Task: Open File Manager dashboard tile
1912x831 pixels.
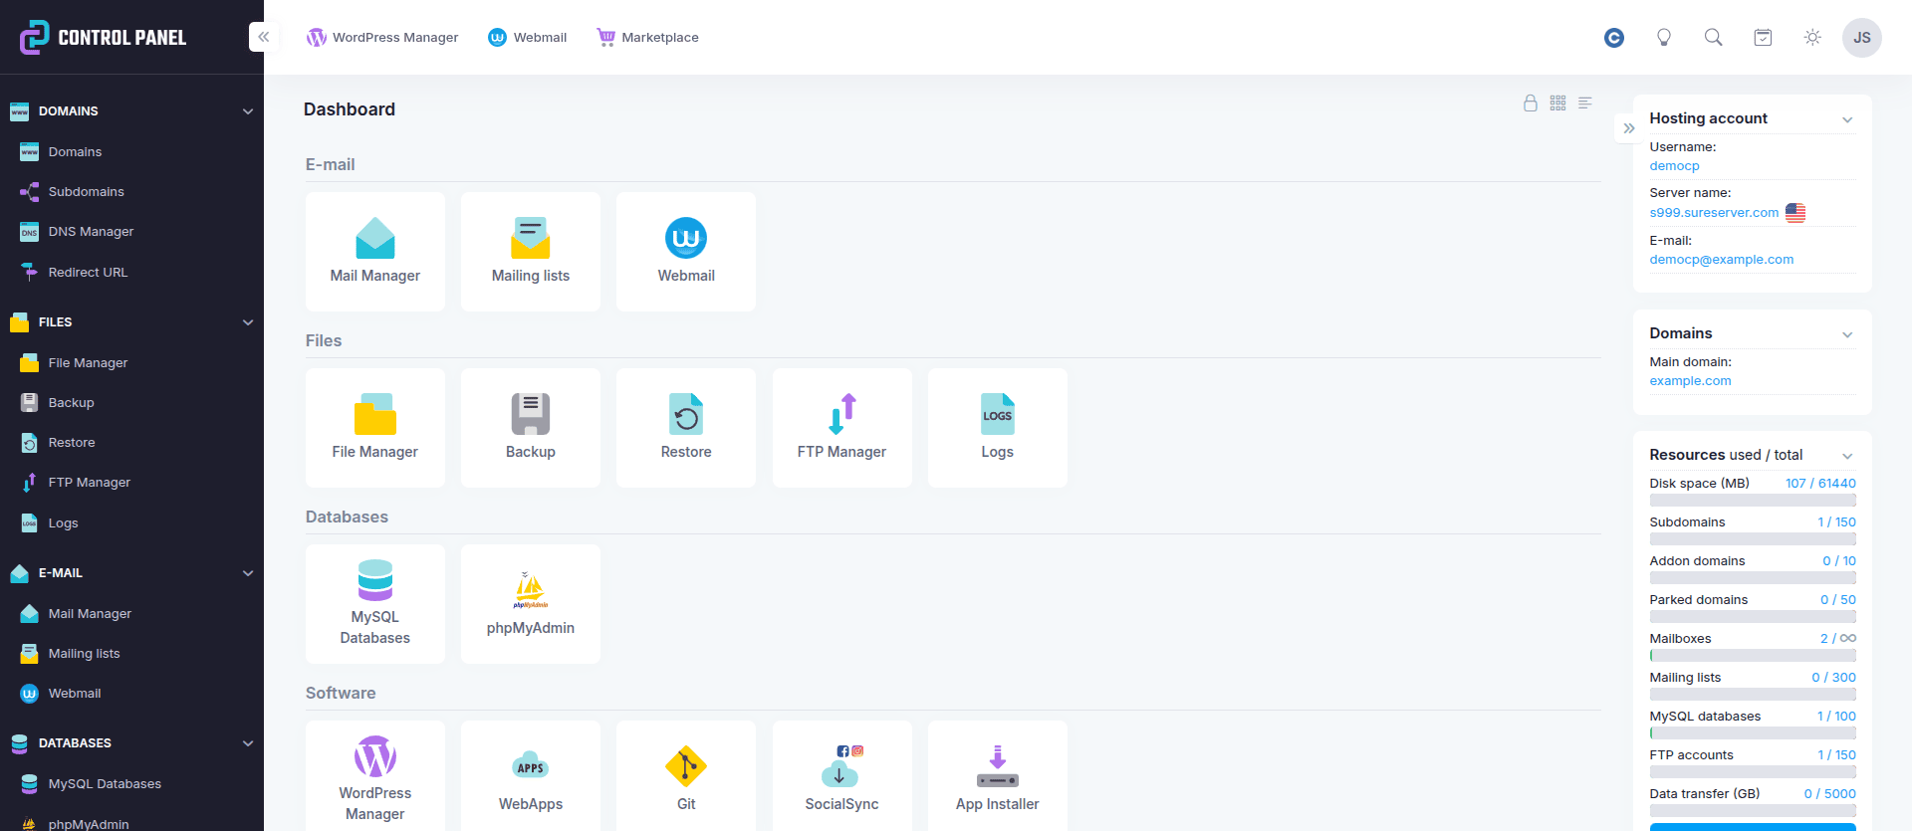Action: [374, 428]
